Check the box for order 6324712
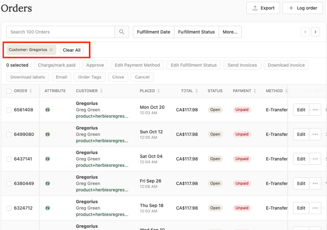The image size is (327, 230). [9, 208]
